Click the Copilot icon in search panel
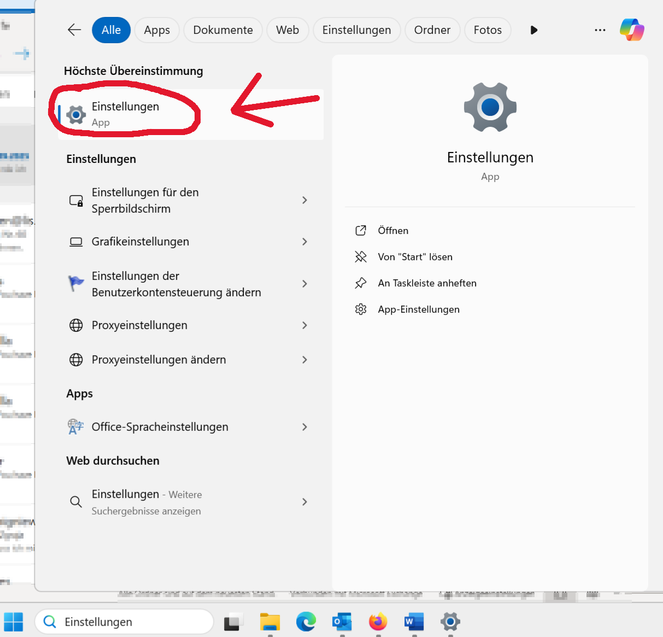This screenshot has height=637, width=663. (632, 30)
